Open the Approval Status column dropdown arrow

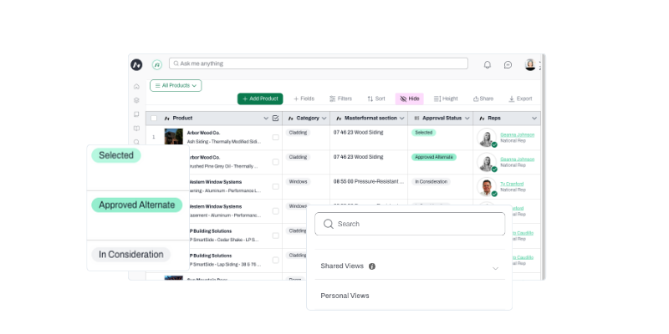click(467, 119)
